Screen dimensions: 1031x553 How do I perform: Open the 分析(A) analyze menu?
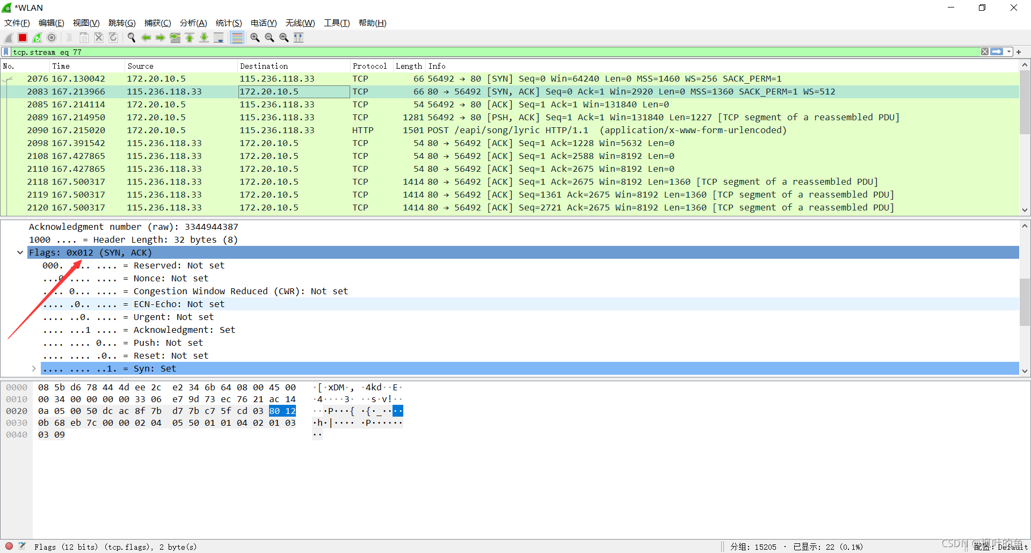(193, 23)
